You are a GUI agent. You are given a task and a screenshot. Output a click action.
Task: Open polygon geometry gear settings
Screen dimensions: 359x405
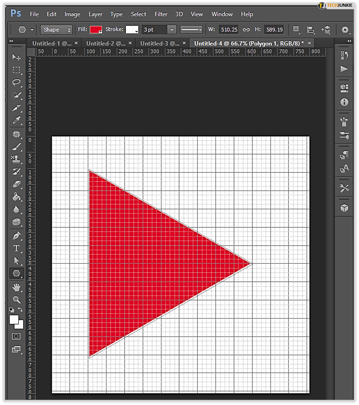tap(345, 30)
